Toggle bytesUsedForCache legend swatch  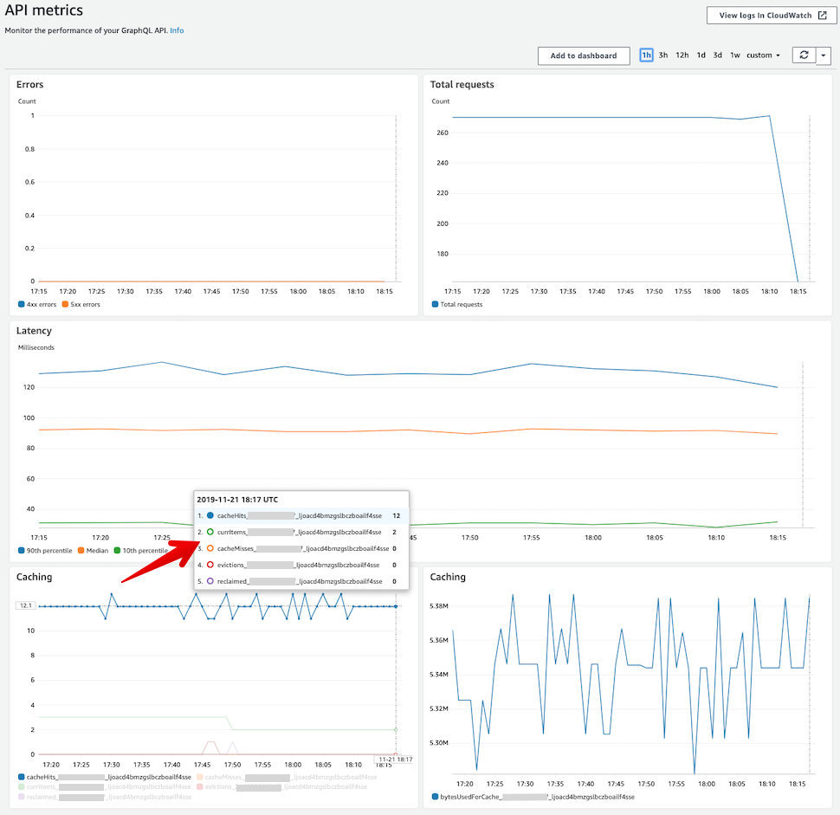pyautogui.click(x=435, y=797)
